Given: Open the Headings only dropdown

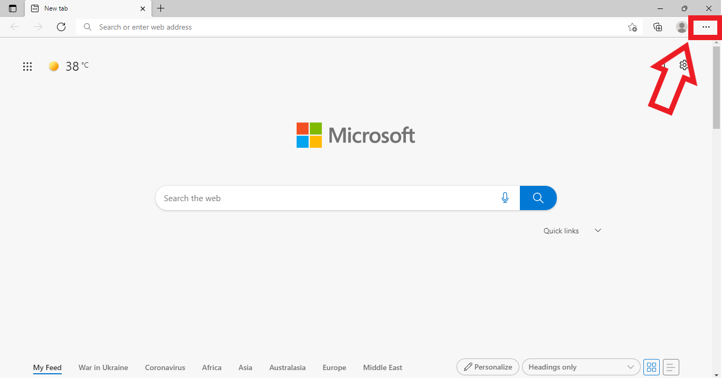Looking at the screenshot, I should pyautogui.click(x=581, y=367).
